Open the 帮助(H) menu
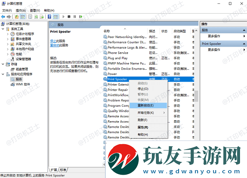Image resolution: width=247 pixels, height=178 pixels. click(x=49, y=11)
